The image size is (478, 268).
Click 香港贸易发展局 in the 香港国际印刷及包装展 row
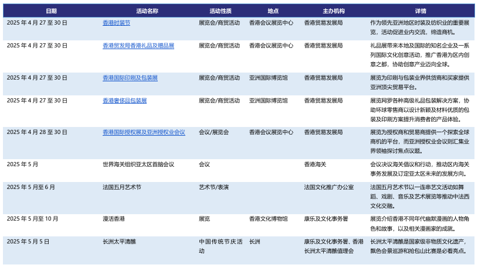coord(323,78)
